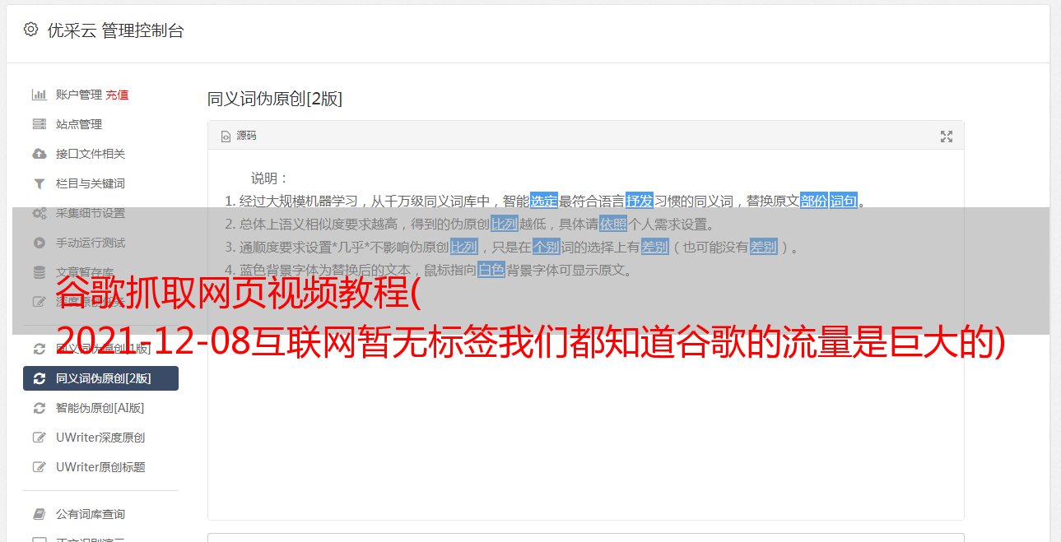1061x542 pixels.
Task: Click the filter icon for 栏目与关键词
Action: coord(39,183)
